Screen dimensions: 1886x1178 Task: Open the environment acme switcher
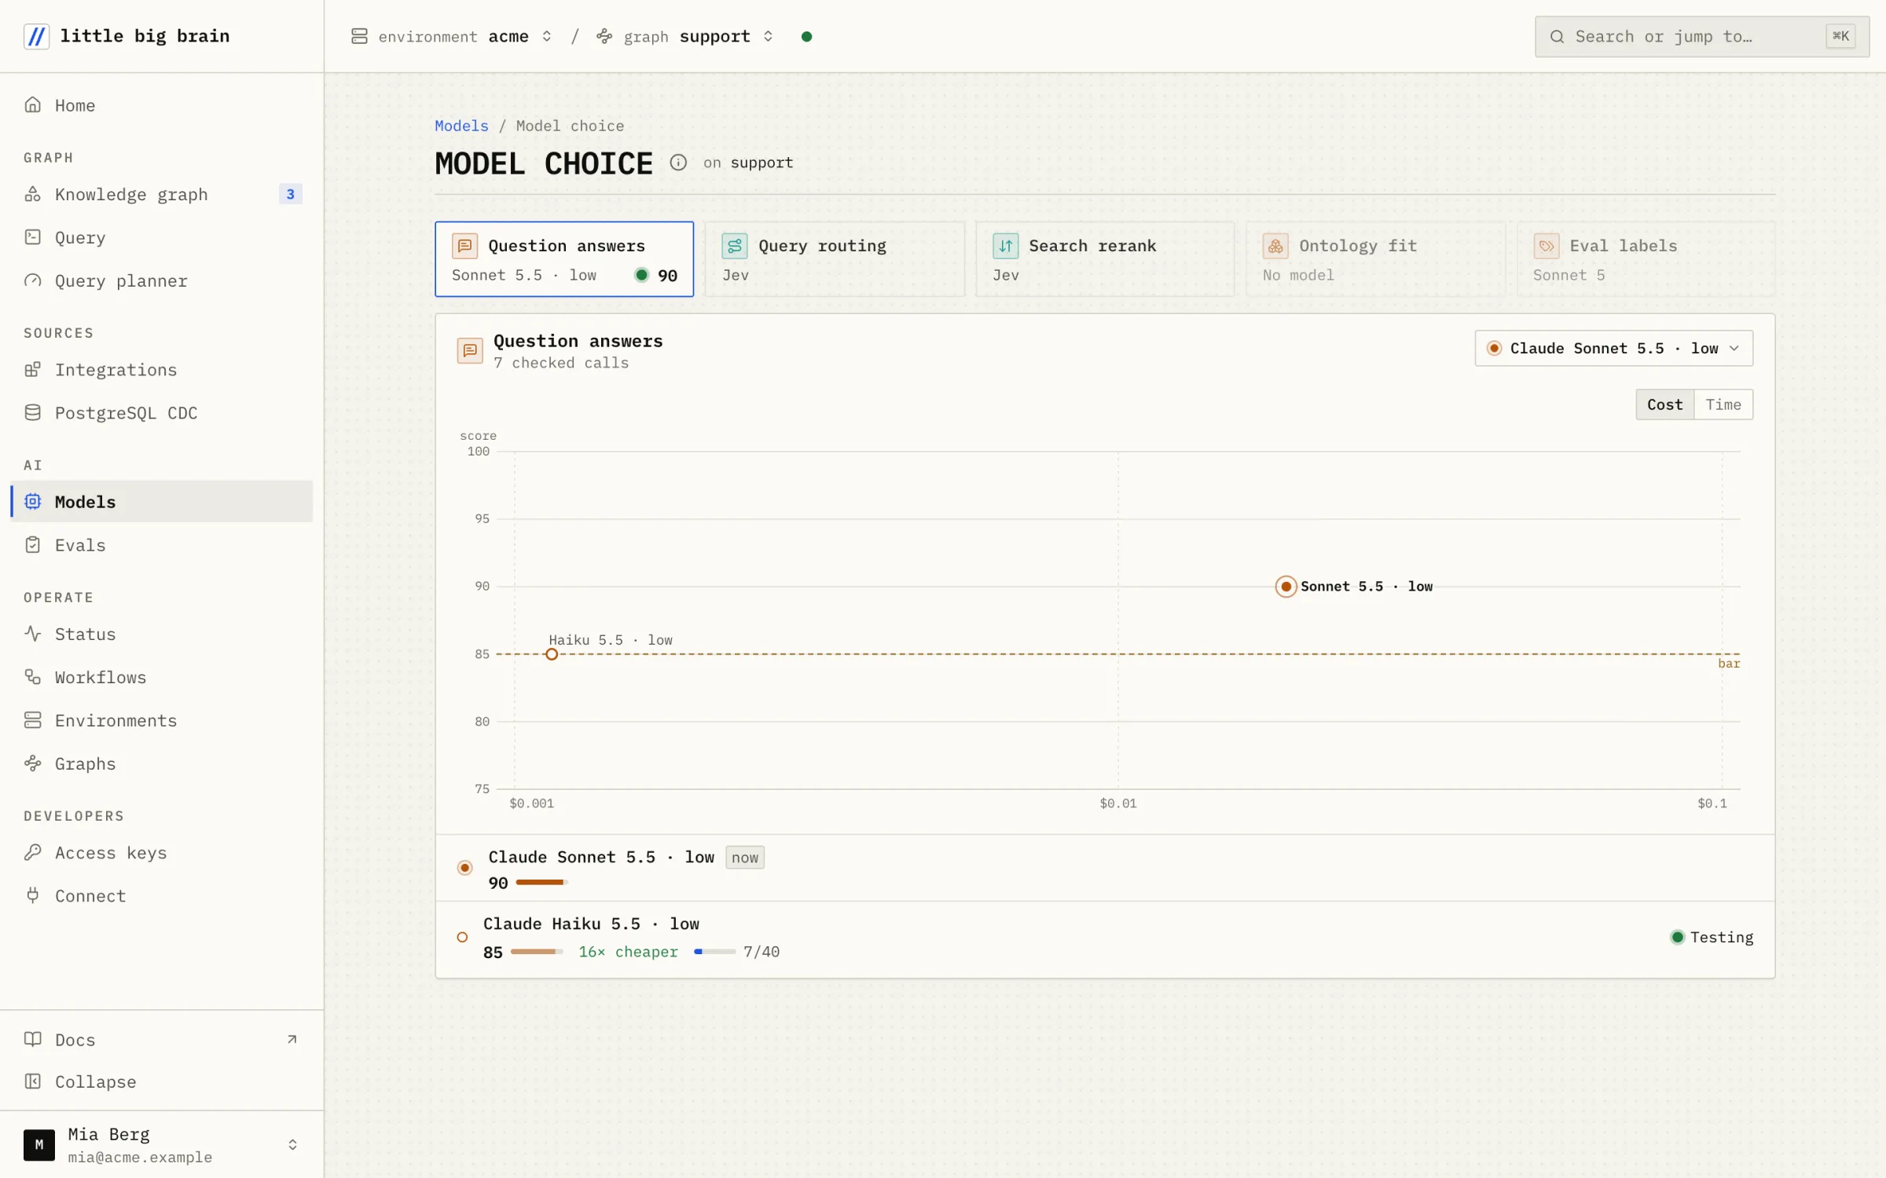(x=451, y=36)
